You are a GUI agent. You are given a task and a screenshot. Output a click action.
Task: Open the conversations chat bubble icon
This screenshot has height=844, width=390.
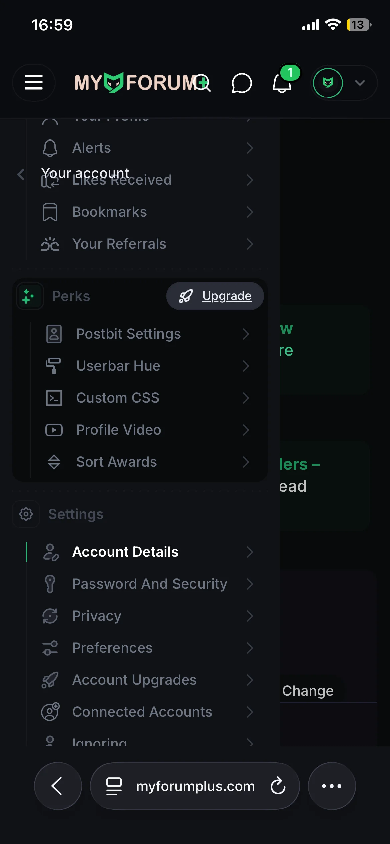pyautogui.click(x=242, y=83)
